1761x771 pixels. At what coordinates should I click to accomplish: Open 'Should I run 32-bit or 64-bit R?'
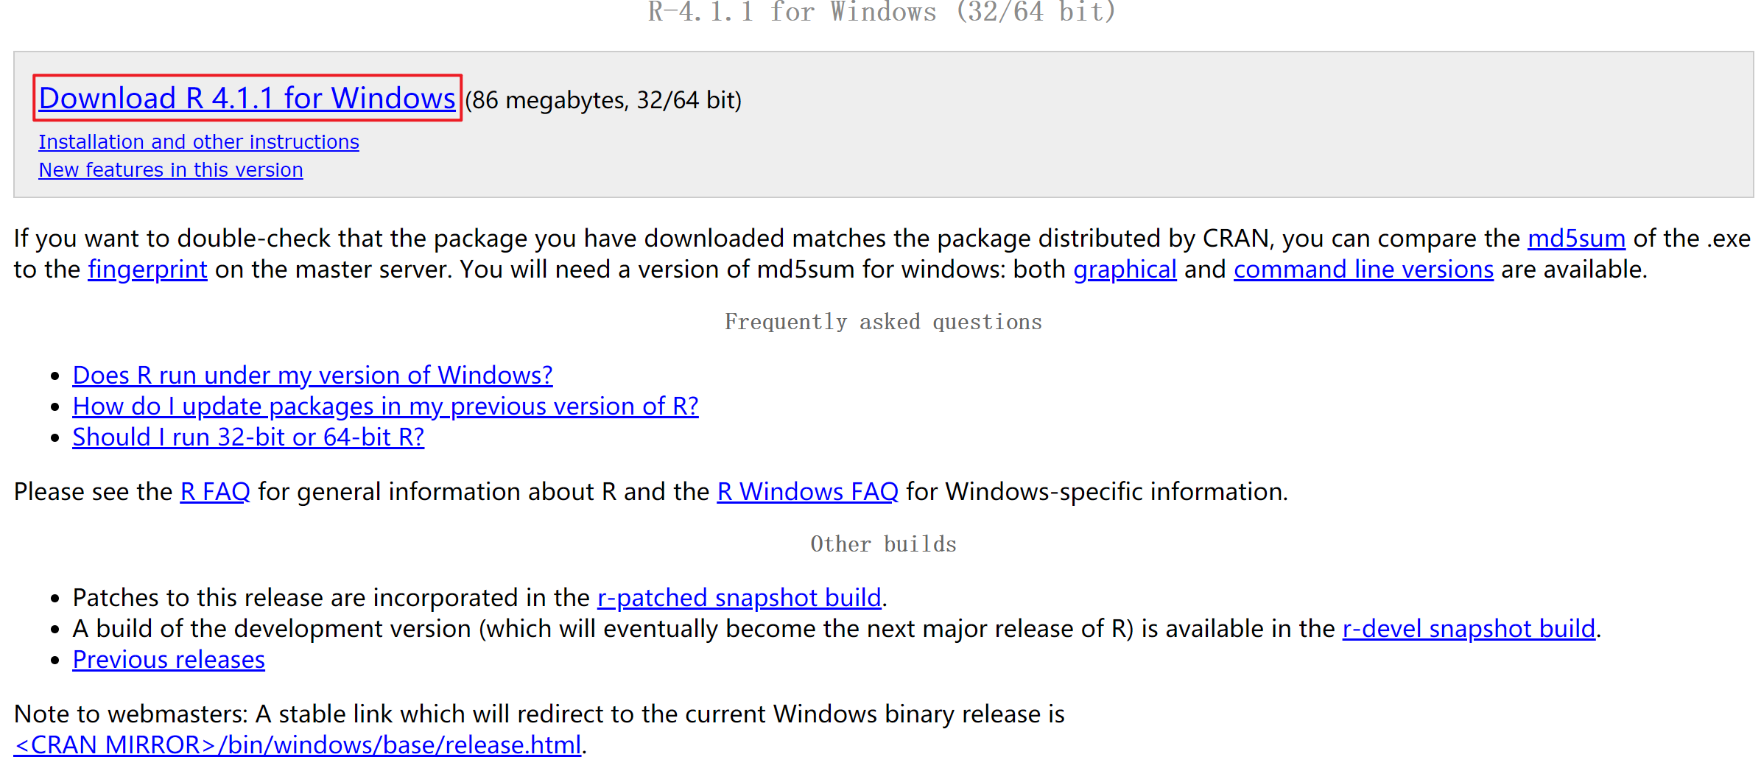pyautogui.click(x=248, y=437)
